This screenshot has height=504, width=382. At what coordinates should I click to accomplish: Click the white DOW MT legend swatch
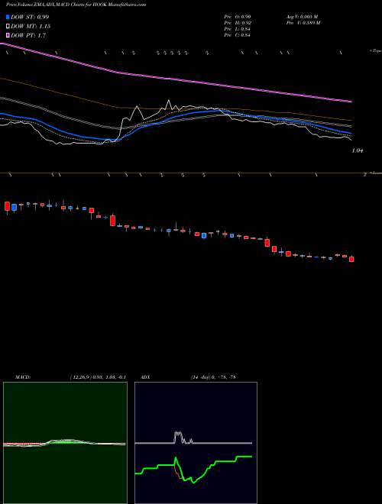[x=8, y=27]
